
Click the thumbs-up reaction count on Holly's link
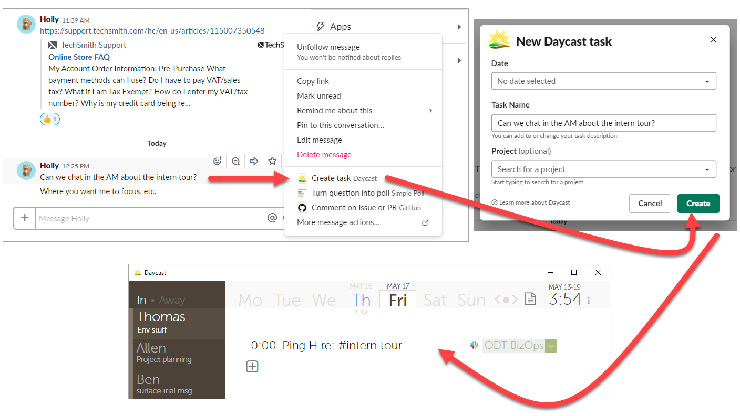[49, 119]
